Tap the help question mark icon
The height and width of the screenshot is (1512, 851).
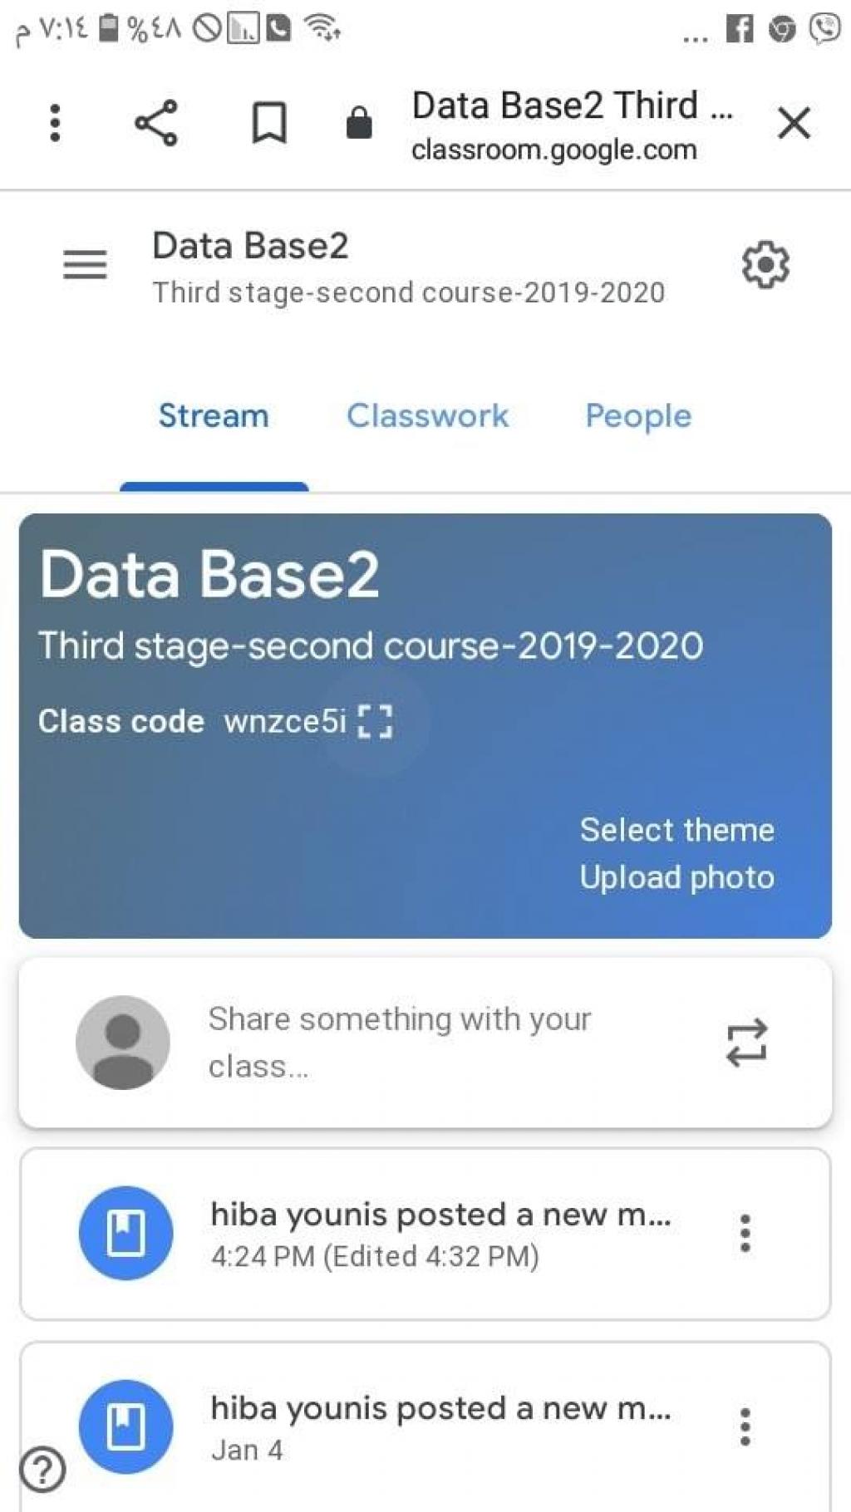click(42, 1470)
